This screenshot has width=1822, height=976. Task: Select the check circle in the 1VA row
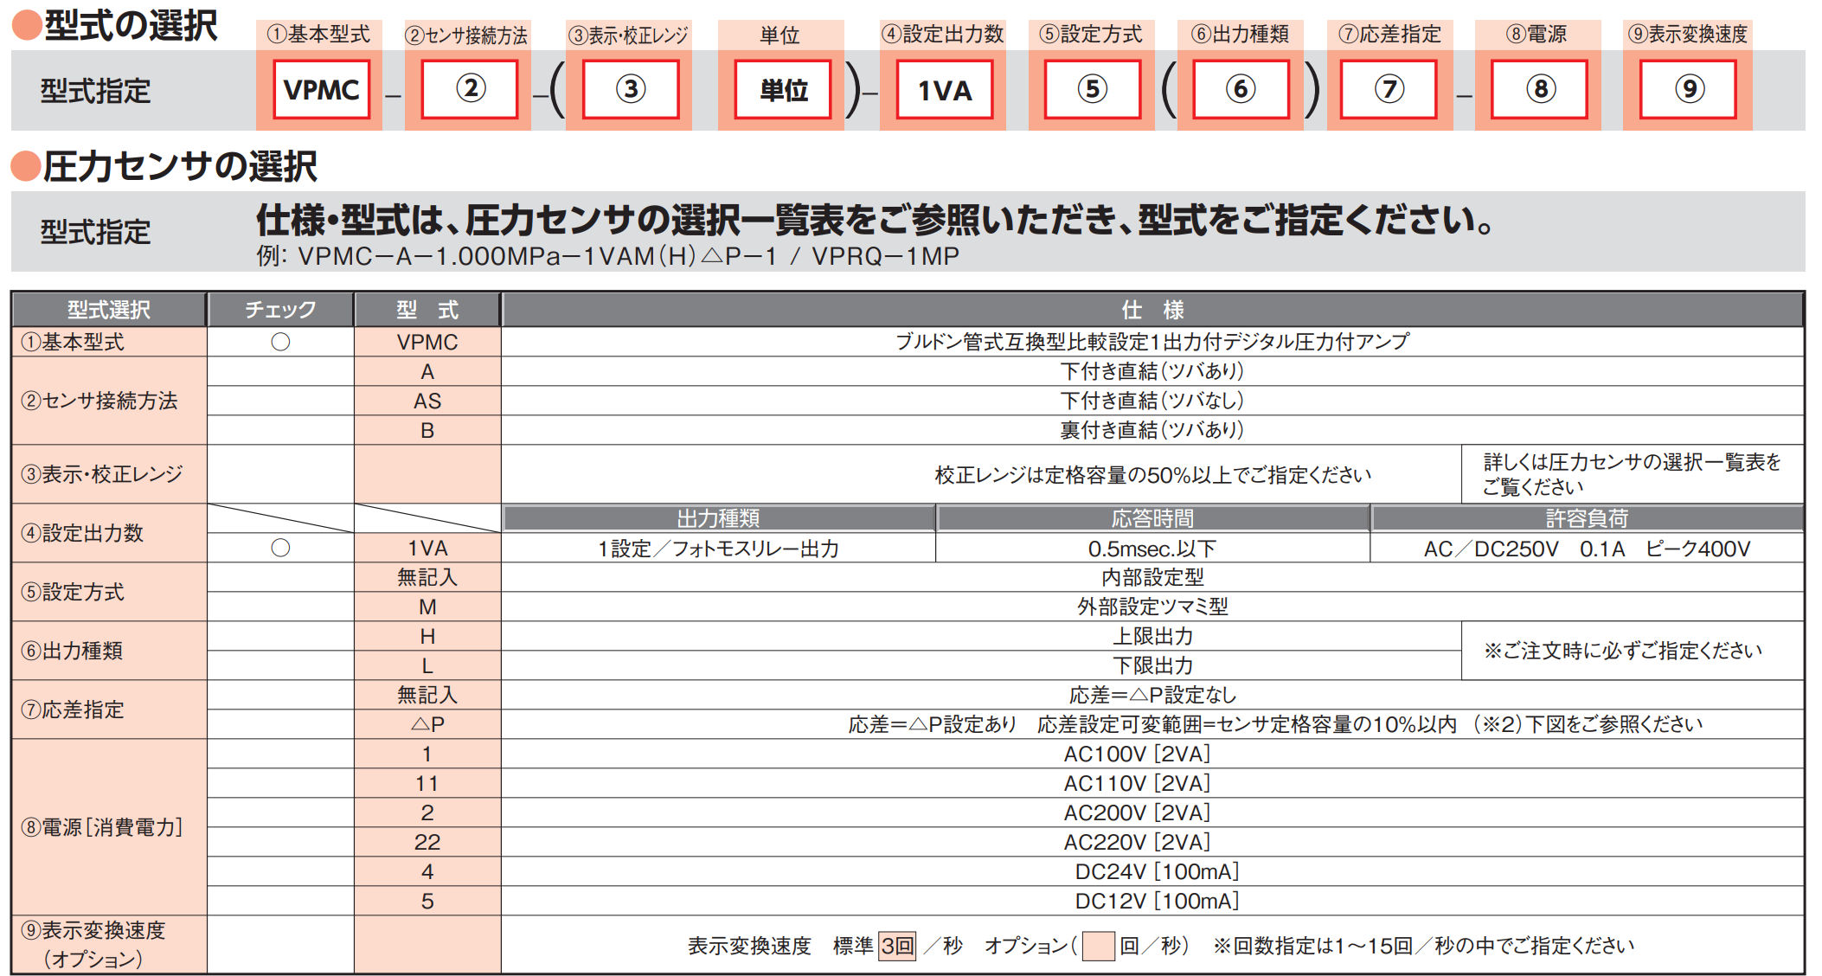[280, 548]
